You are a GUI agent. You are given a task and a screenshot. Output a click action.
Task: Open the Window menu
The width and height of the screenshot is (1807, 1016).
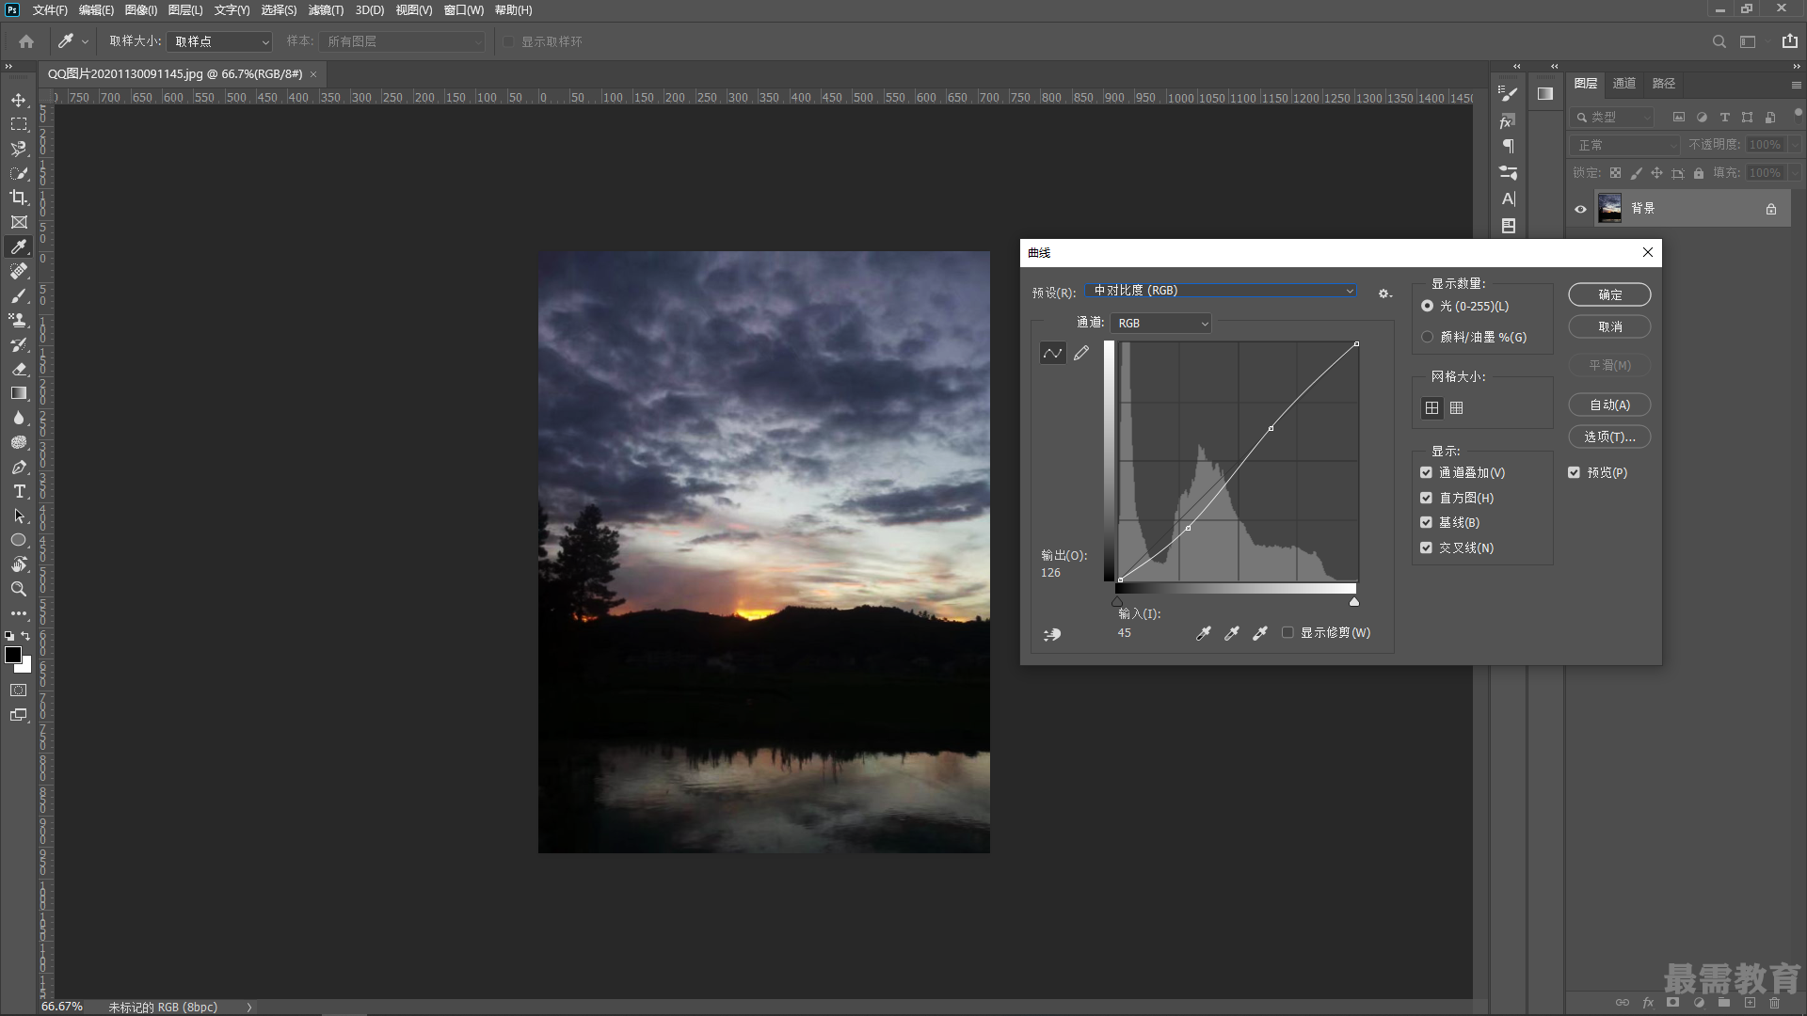pos(463,10)
